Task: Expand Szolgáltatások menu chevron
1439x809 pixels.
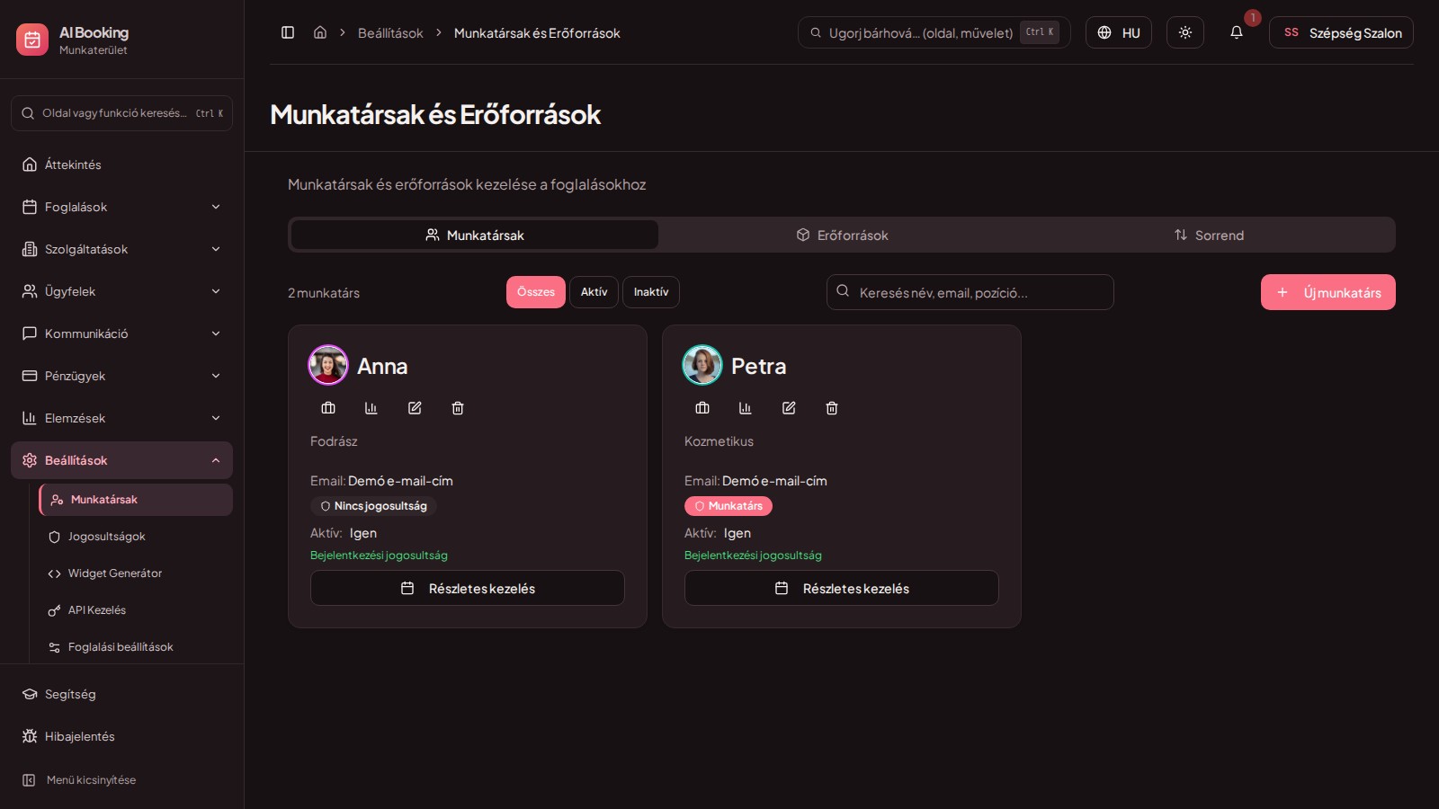Action: pos(216,249)
